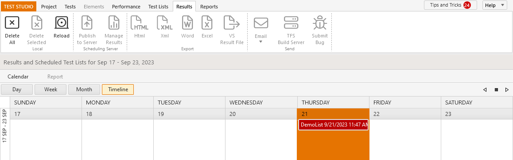Viewport: 513px width, 160px height.
Task: Click Publish to Server icon
Action: click(87, 22)
